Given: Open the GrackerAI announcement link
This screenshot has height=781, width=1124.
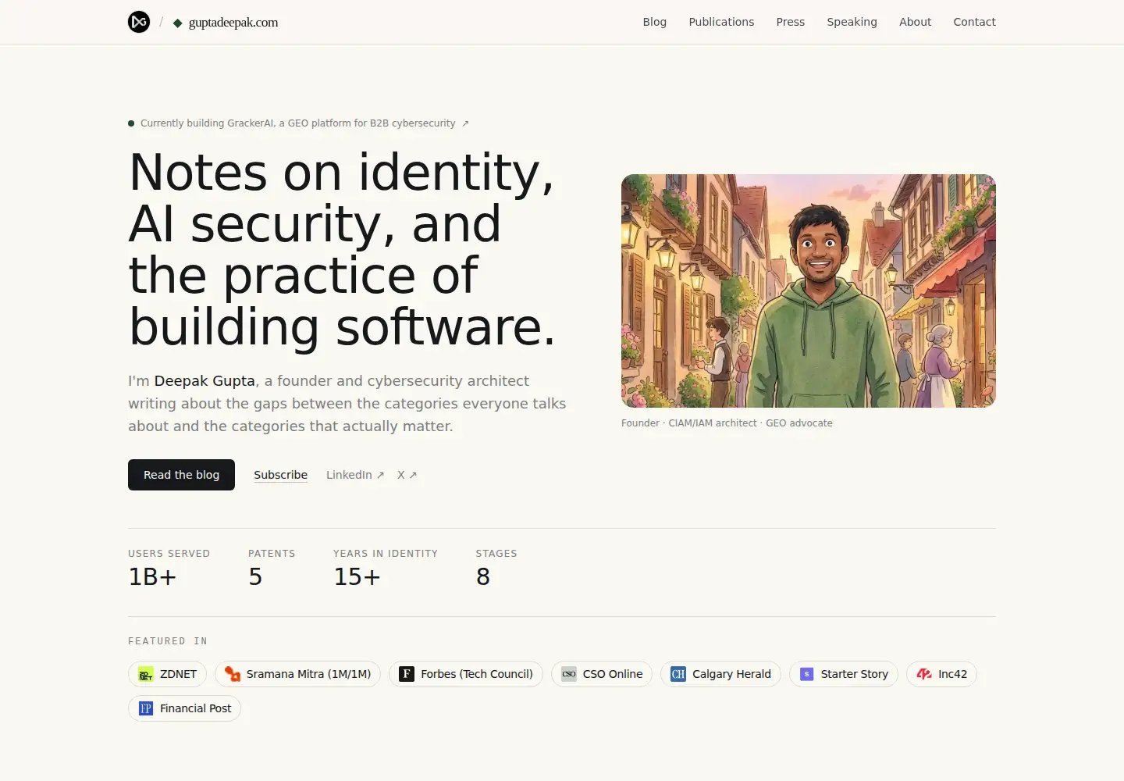Looking at the screenshot, I should 298,123.
